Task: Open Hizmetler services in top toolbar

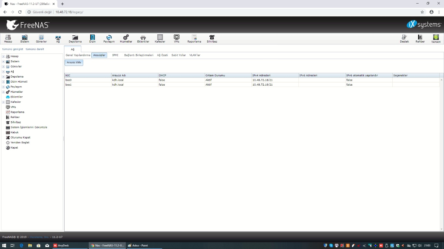Action: (126, 39)
